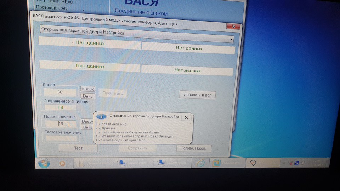The width and height of the screenshot is (340, 191).
Task: Increase new value with Вверх button
Action: (x=87, y=121)
